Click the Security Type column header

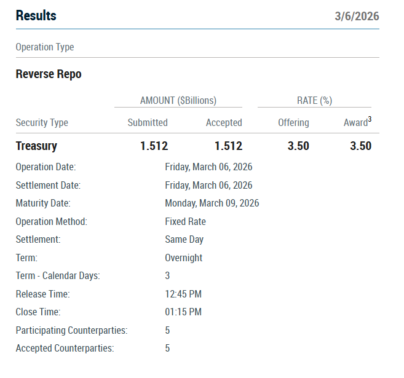point(42,122)
